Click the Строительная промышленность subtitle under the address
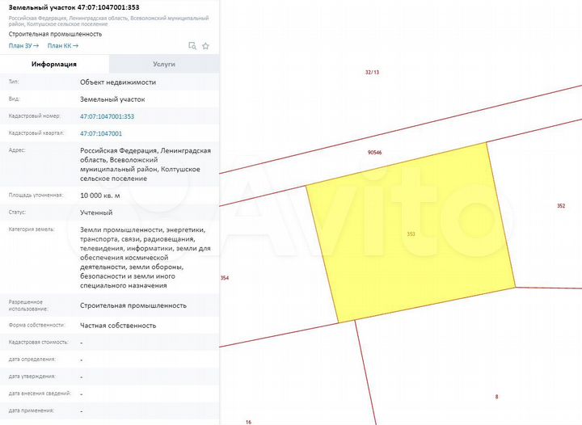The image size is (582, 425). pyautogui.click(x=56, y=34)
